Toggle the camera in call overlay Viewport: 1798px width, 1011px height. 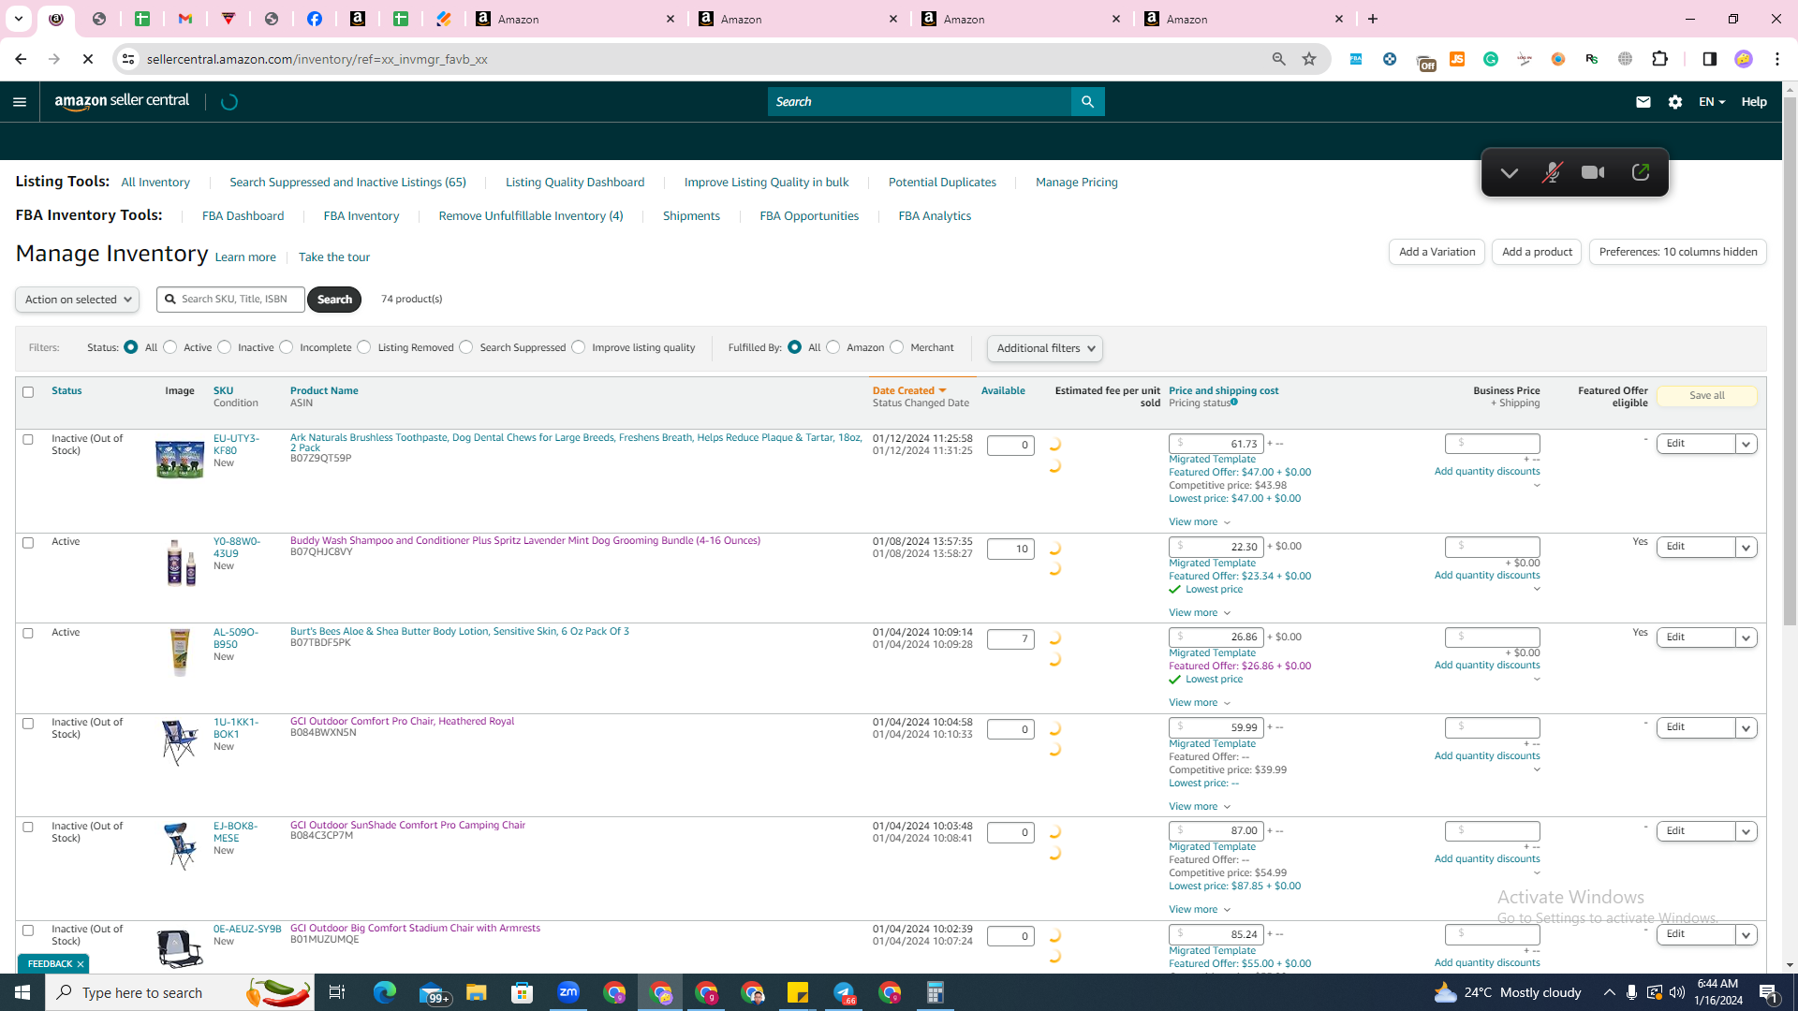pyautogui.click(x=1593, y=172)
